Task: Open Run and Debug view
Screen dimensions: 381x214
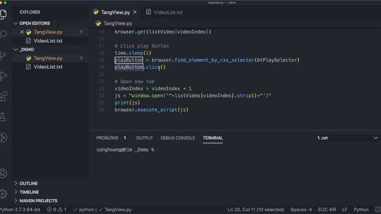Action: point(3,76)
